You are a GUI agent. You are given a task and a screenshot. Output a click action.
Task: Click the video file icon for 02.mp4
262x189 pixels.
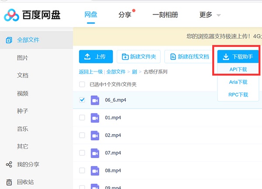(x=95, y=135)
